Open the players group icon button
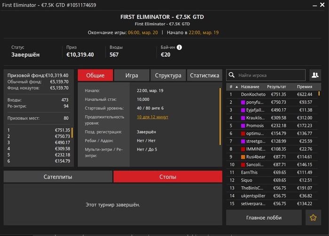The width and height of the screenshot is (329, 236). [x=315, y=75]
